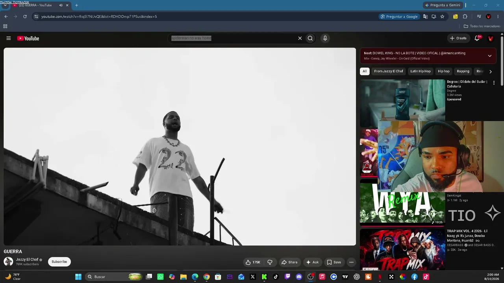The height and width of the screenshot is (283, 504).
Task: Go to the YouTube home logo
Action: click(28, 38)
